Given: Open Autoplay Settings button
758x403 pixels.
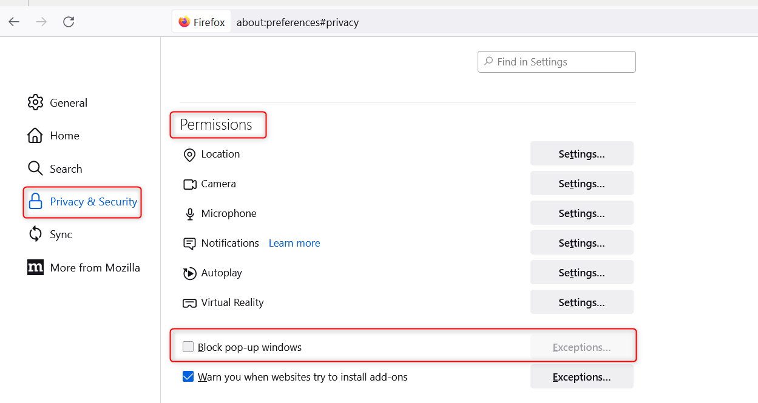Looking at the screenshot, I should (581, 273).
